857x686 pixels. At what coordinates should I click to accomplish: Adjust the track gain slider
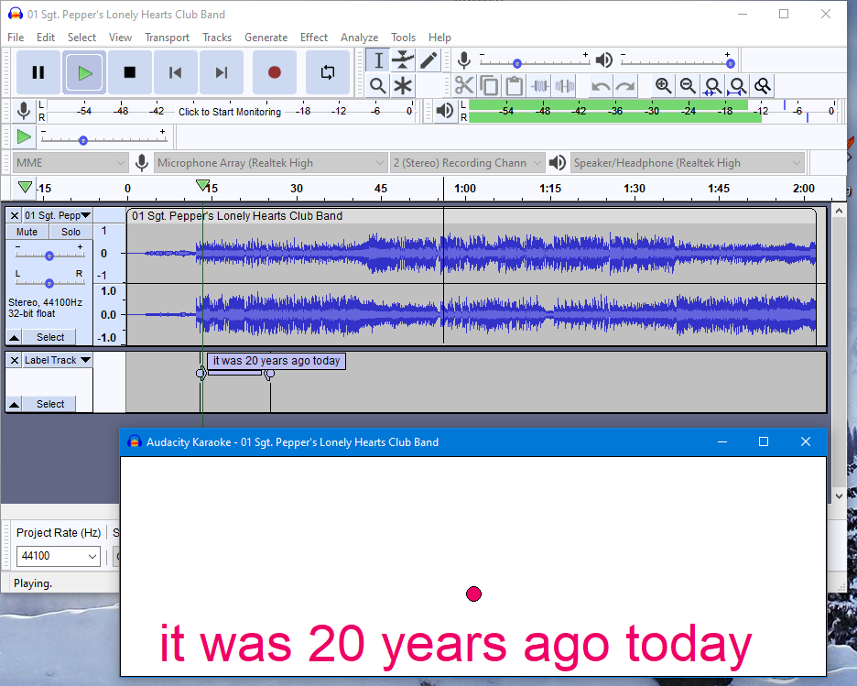[49, 256]
